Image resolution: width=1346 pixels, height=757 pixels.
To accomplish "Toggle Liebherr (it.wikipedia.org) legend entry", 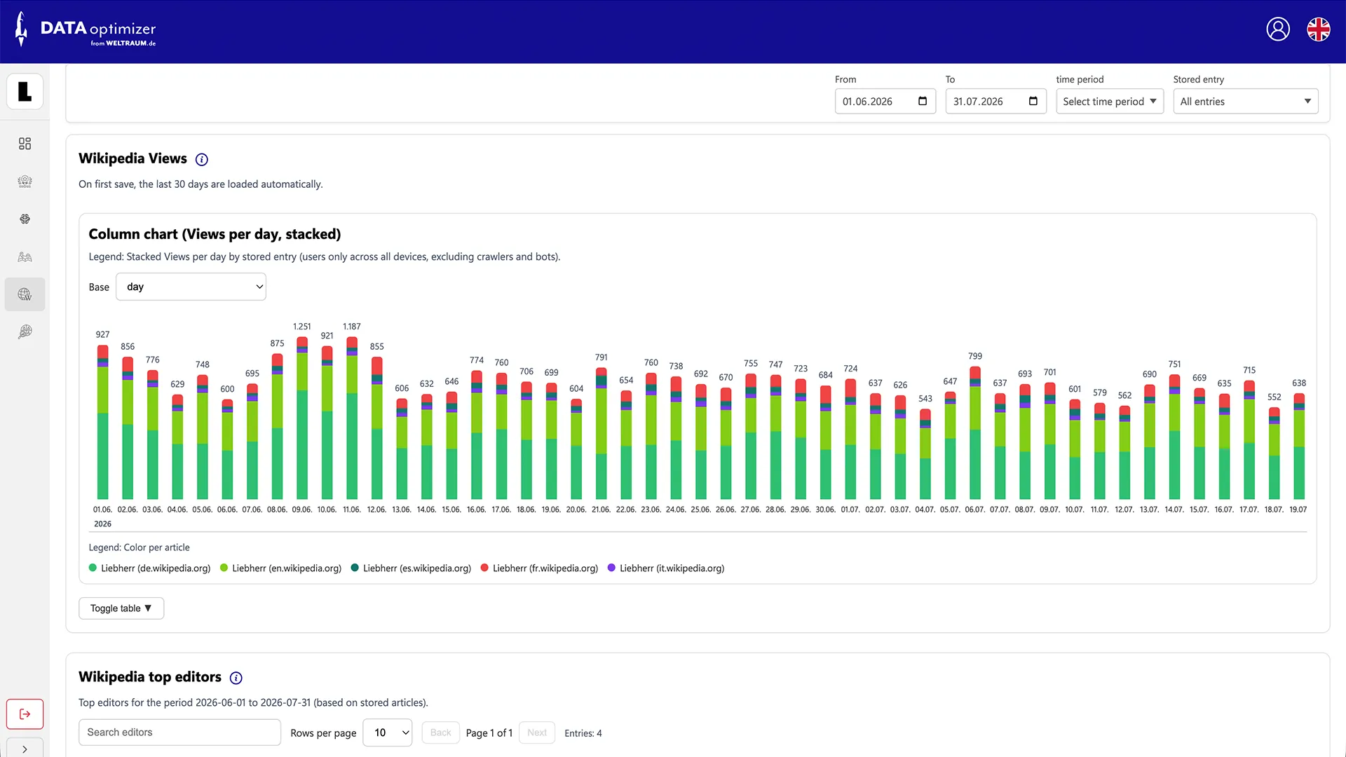I will coord(666,568).
